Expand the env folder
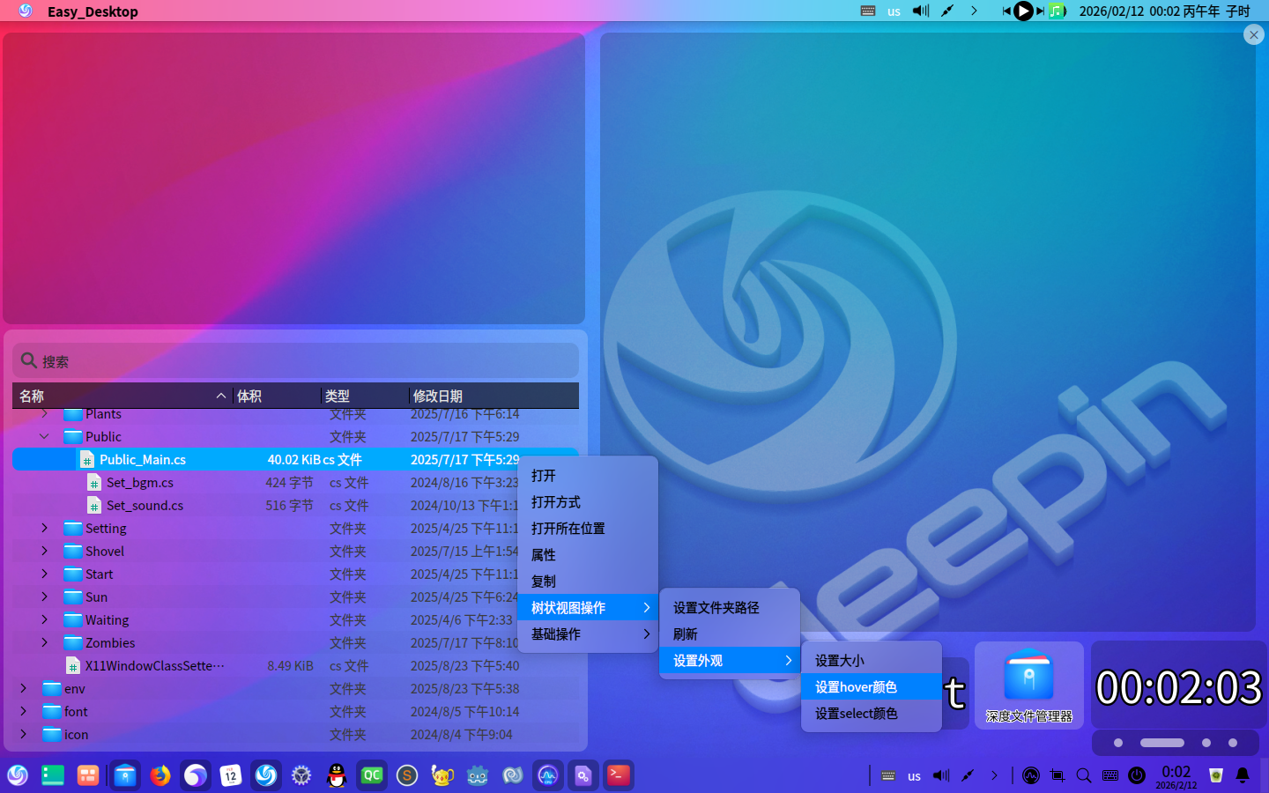This screenshot has width=1269, height=793. (23, 688)
